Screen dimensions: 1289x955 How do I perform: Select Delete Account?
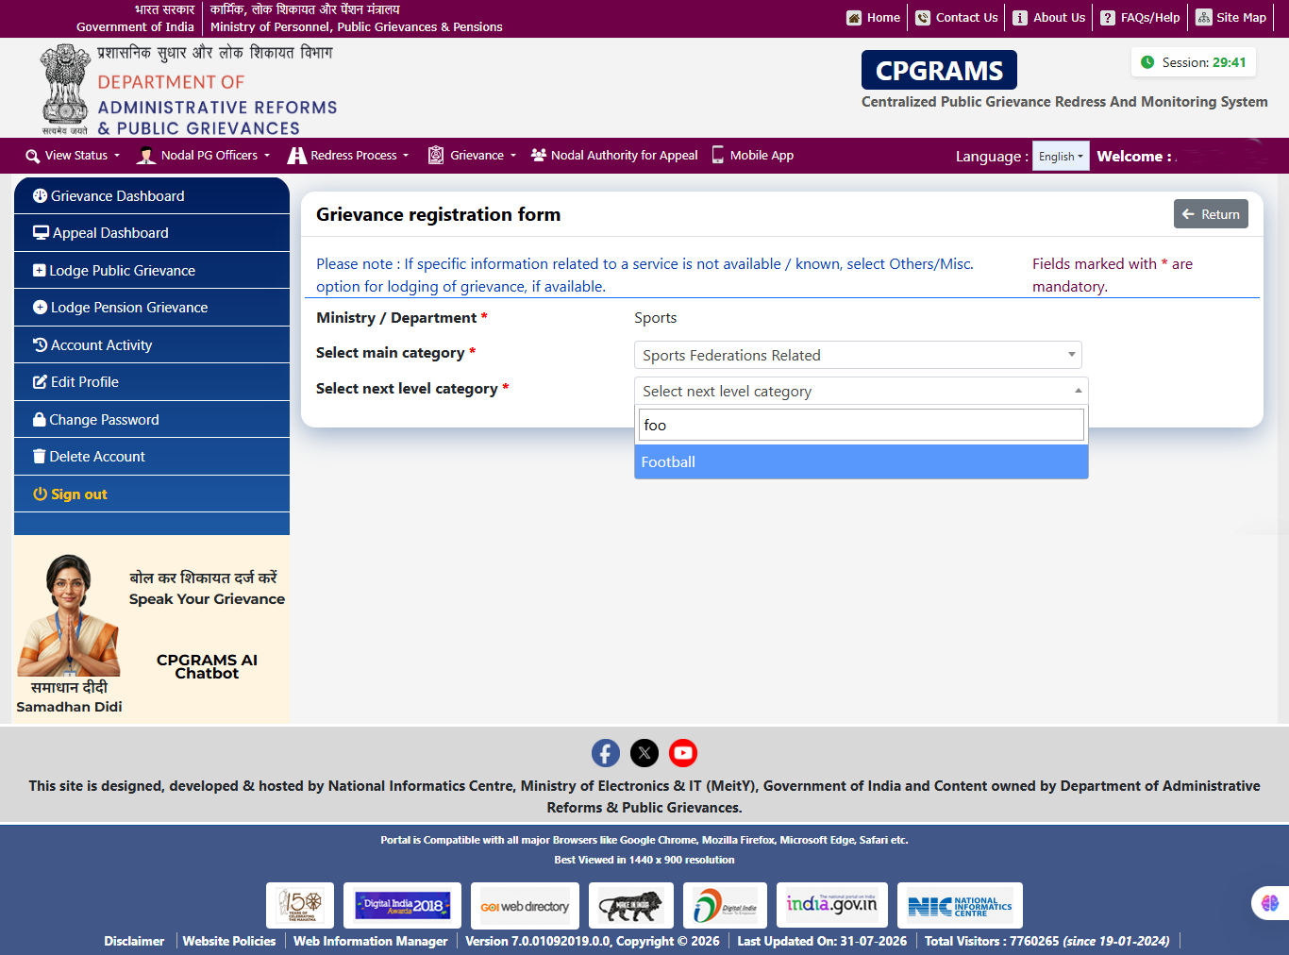(x=152, y=457)
